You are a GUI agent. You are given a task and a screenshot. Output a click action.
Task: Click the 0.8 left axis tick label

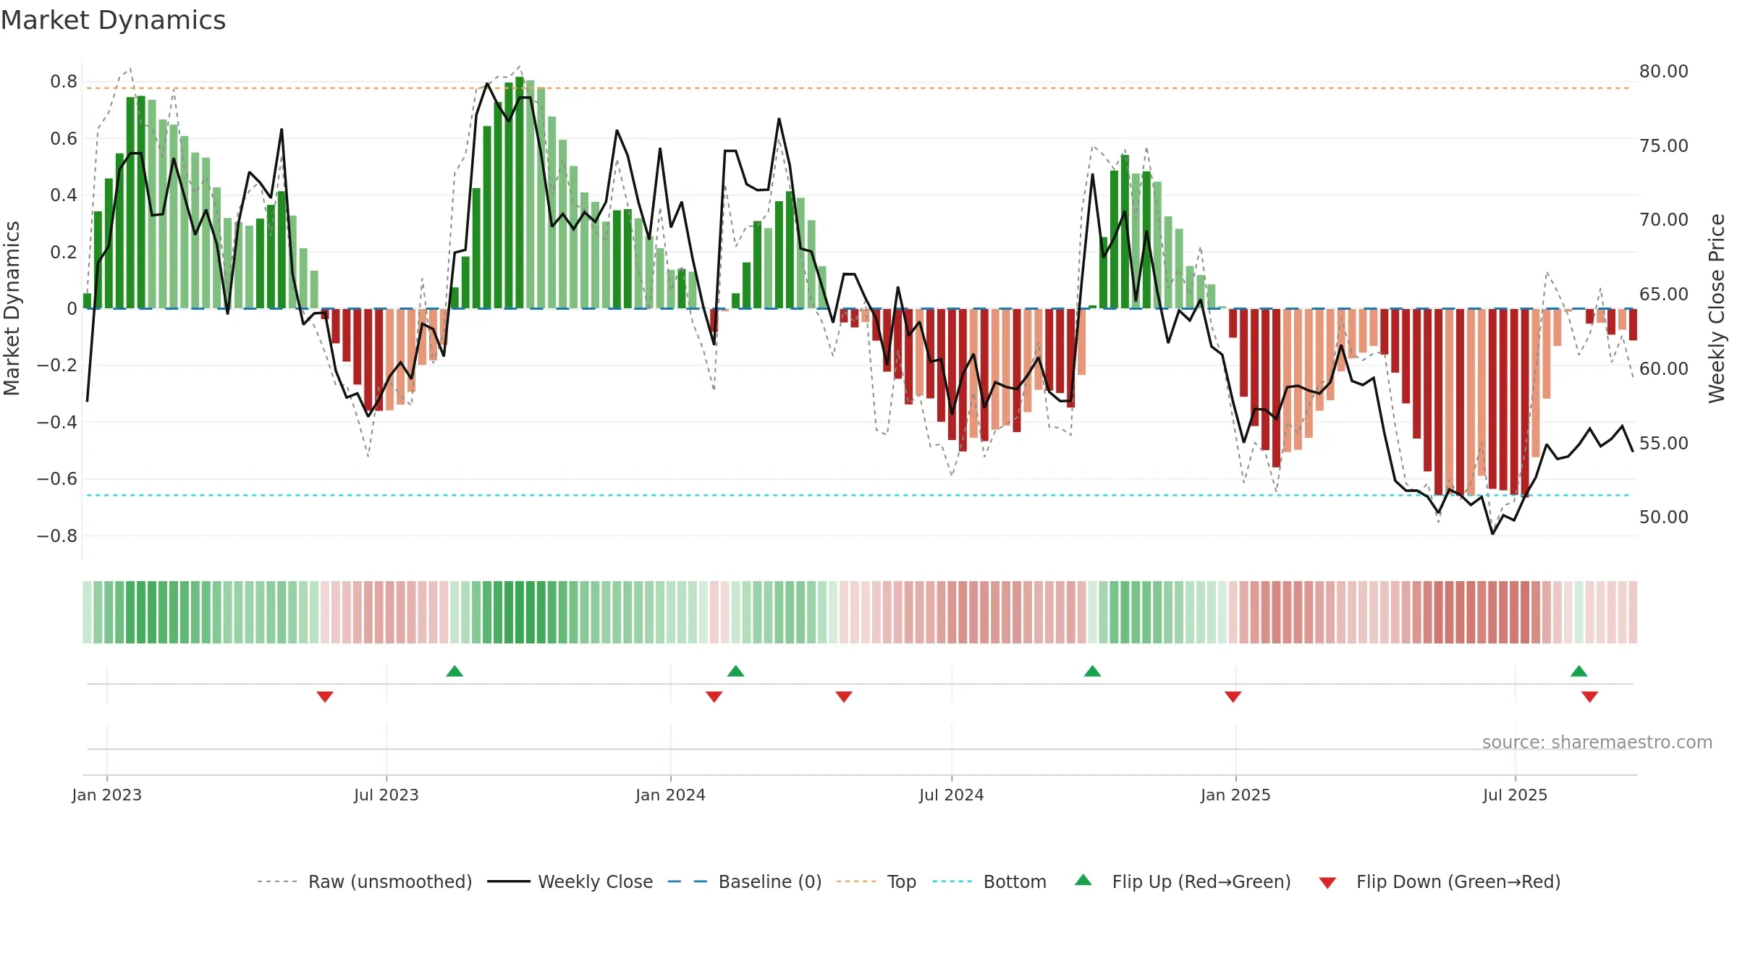(64, 82)
